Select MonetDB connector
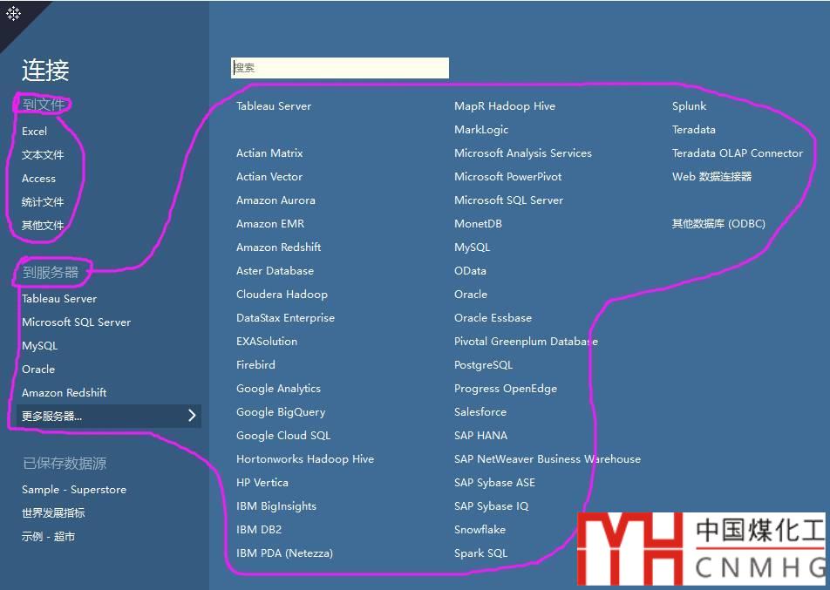Image resolution: width=830 pixels, height=590 pixels. (x=478, y=223)
